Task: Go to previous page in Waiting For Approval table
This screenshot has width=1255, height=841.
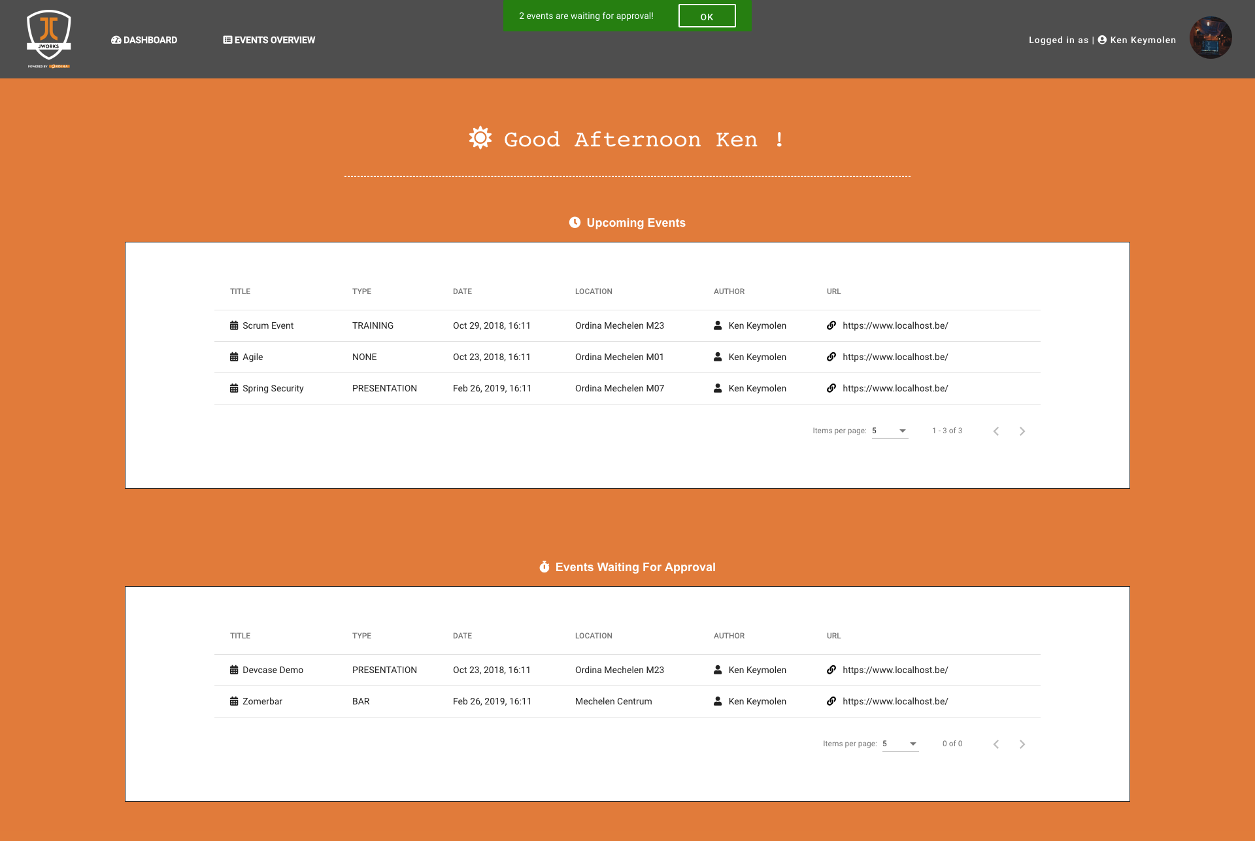Action: [996, 744]
